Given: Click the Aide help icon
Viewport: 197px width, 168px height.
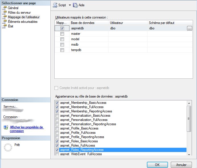Looking at the screenshot, I should tap(75, 5).
